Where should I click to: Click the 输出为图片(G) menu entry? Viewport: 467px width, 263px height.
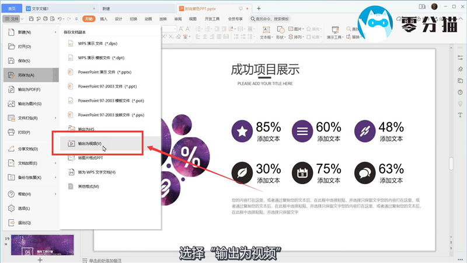pos(29,103)
